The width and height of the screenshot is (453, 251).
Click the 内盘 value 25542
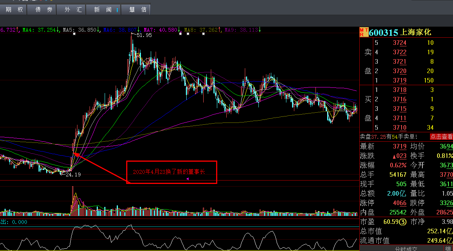tap(398, 213)
